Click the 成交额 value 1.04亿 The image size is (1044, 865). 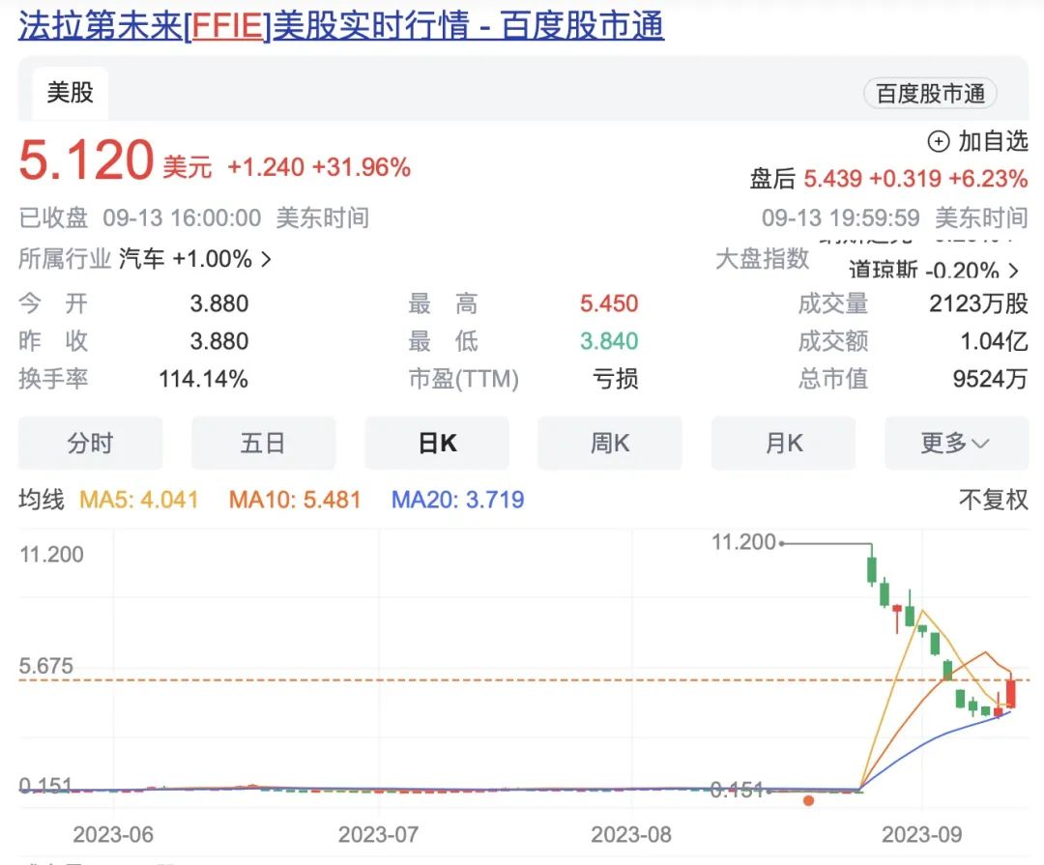[994, 341]
